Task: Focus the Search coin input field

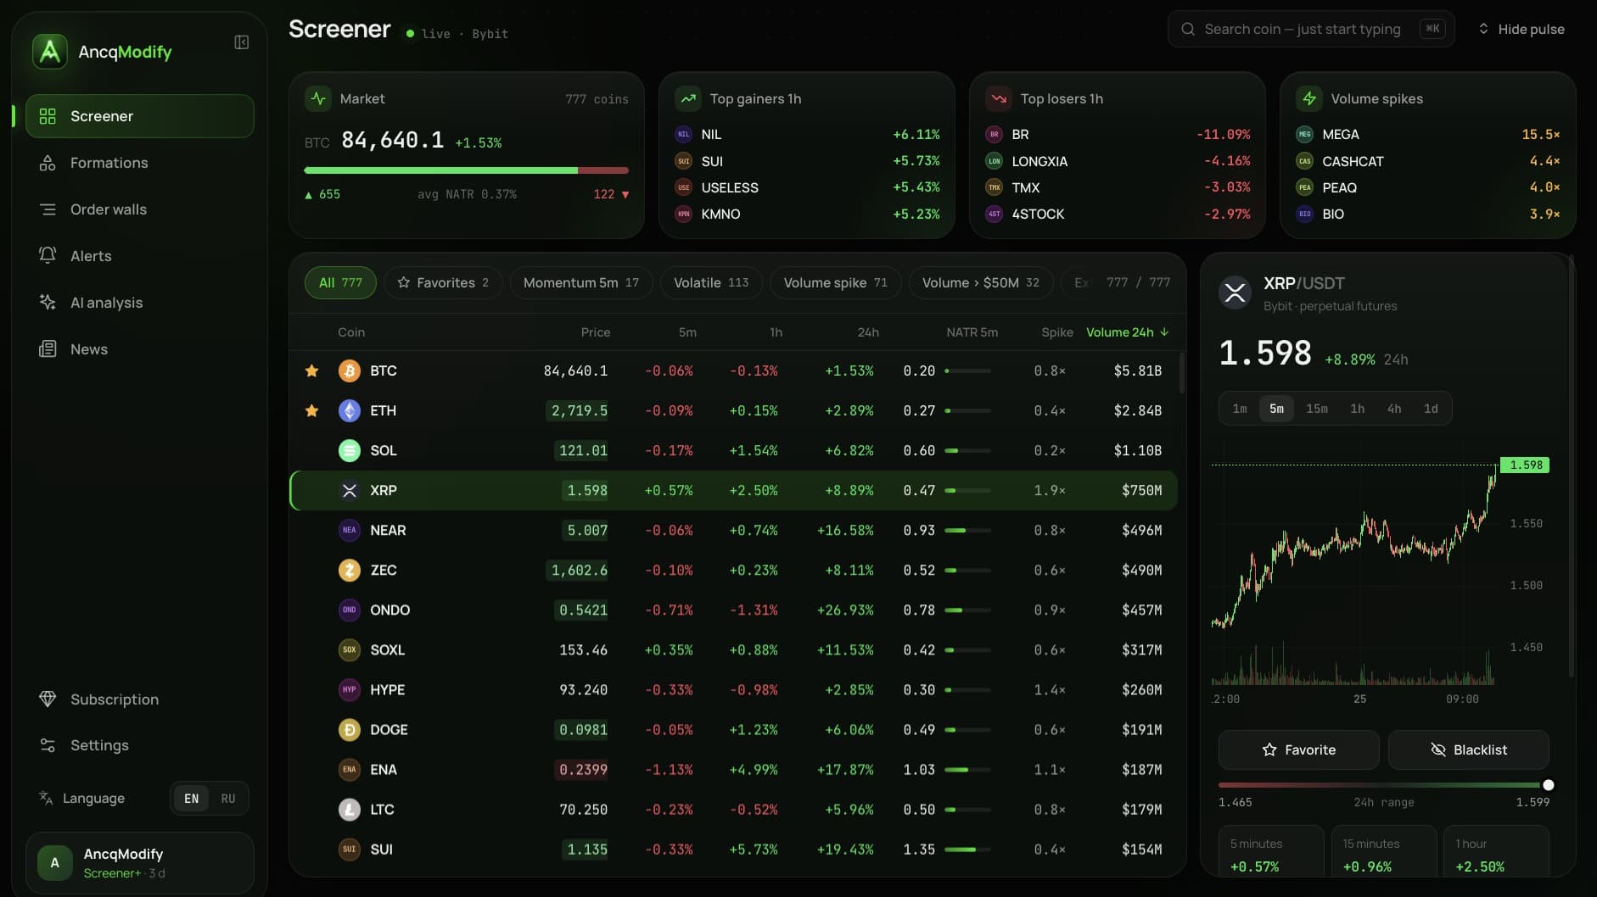Action: [1311, 29]
